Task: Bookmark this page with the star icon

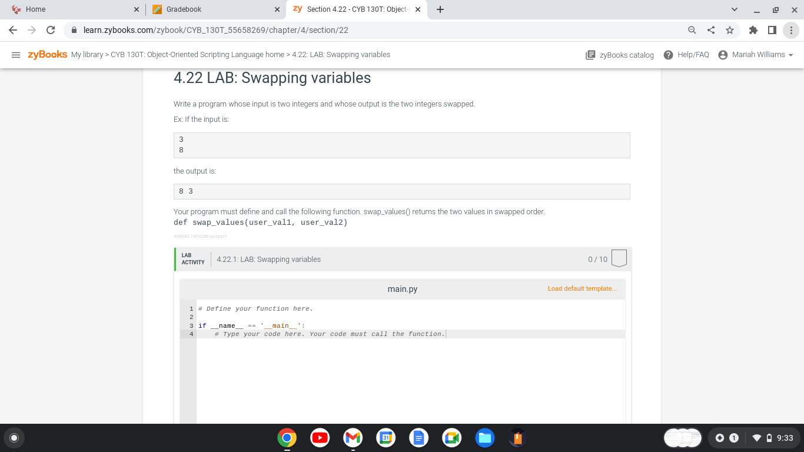Action: pos(731,29)
